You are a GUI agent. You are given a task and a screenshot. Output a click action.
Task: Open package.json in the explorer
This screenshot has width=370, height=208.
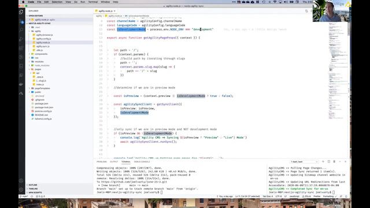point(41,103)
